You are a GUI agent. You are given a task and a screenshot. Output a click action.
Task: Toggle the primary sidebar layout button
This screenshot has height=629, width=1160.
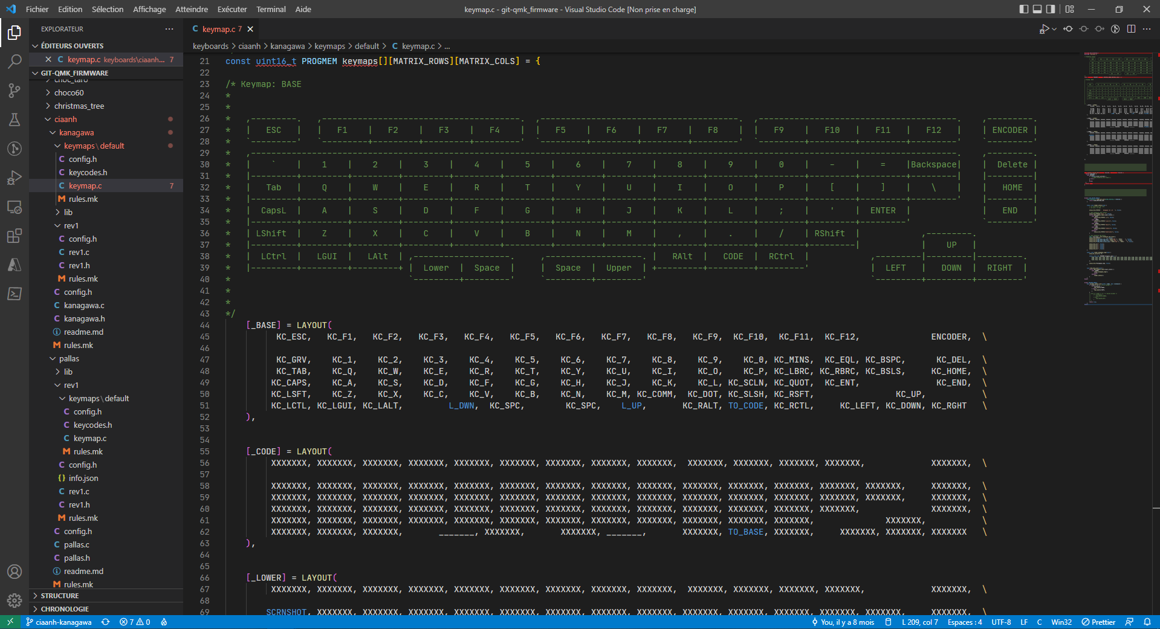(x=1023, y=9)
